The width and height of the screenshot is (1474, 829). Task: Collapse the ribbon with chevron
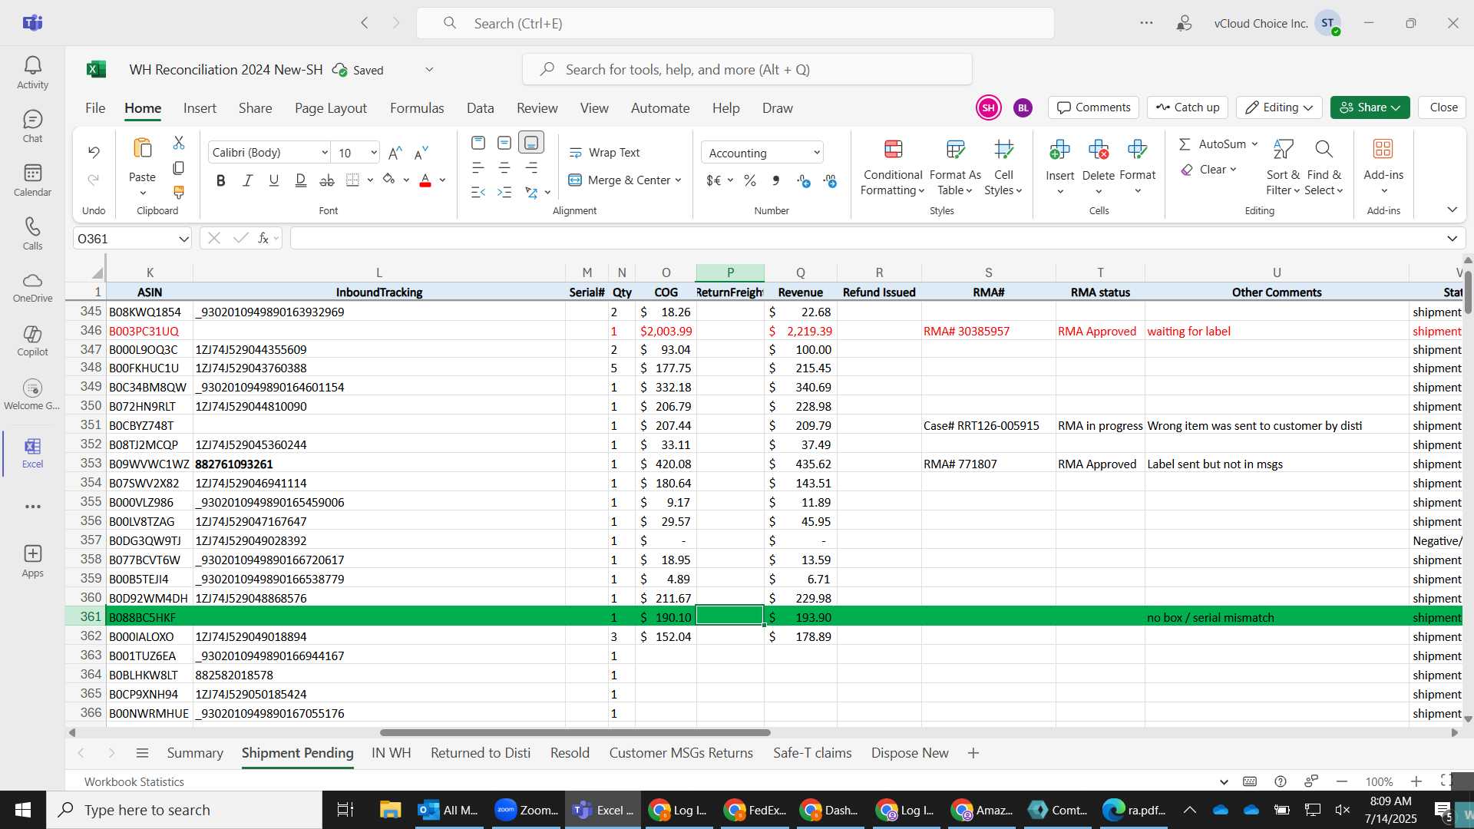[x=1452, y=210]
